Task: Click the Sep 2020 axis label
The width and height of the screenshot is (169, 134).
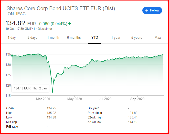Action: click(137, 99)
